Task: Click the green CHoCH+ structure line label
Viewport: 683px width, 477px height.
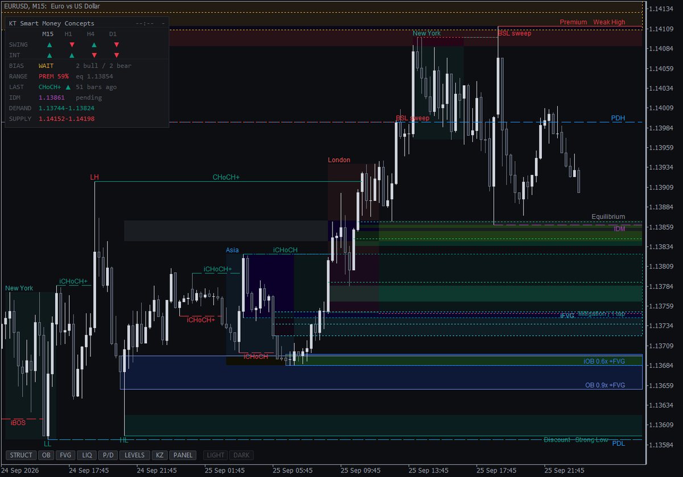Action: click(x=226, y=177)
